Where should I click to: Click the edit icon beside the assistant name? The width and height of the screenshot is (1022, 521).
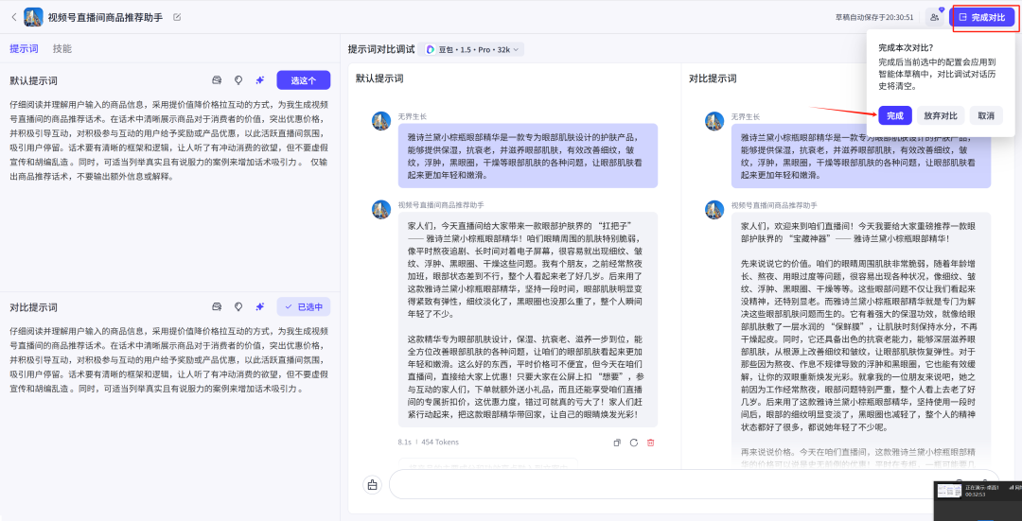pyautogui.click(x=177, y=17)
